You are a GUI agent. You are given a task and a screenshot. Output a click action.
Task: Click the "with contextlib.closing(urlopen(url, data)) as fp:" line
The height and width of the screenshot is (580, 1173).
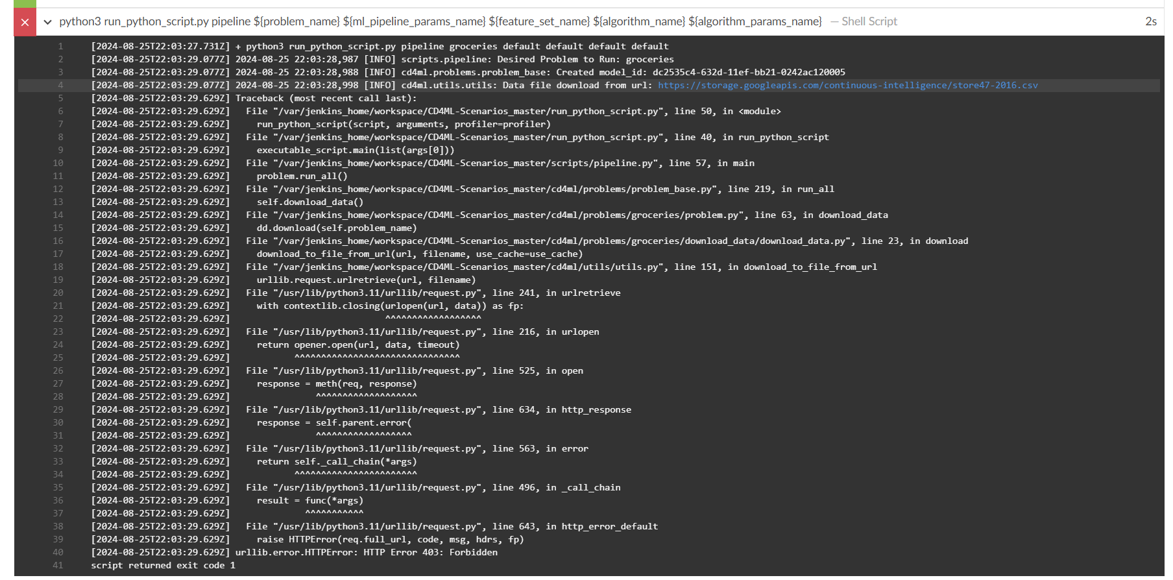[x=390, y=306]
